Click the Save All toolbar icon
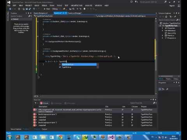187x140 pixels. point(30,9)
